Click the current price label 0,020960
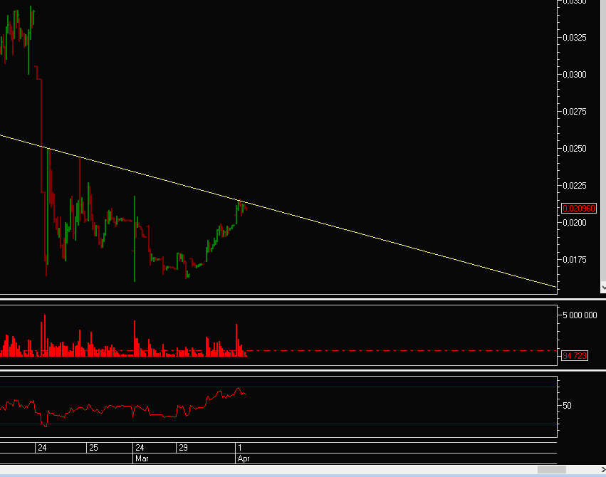 pos(578,209)
